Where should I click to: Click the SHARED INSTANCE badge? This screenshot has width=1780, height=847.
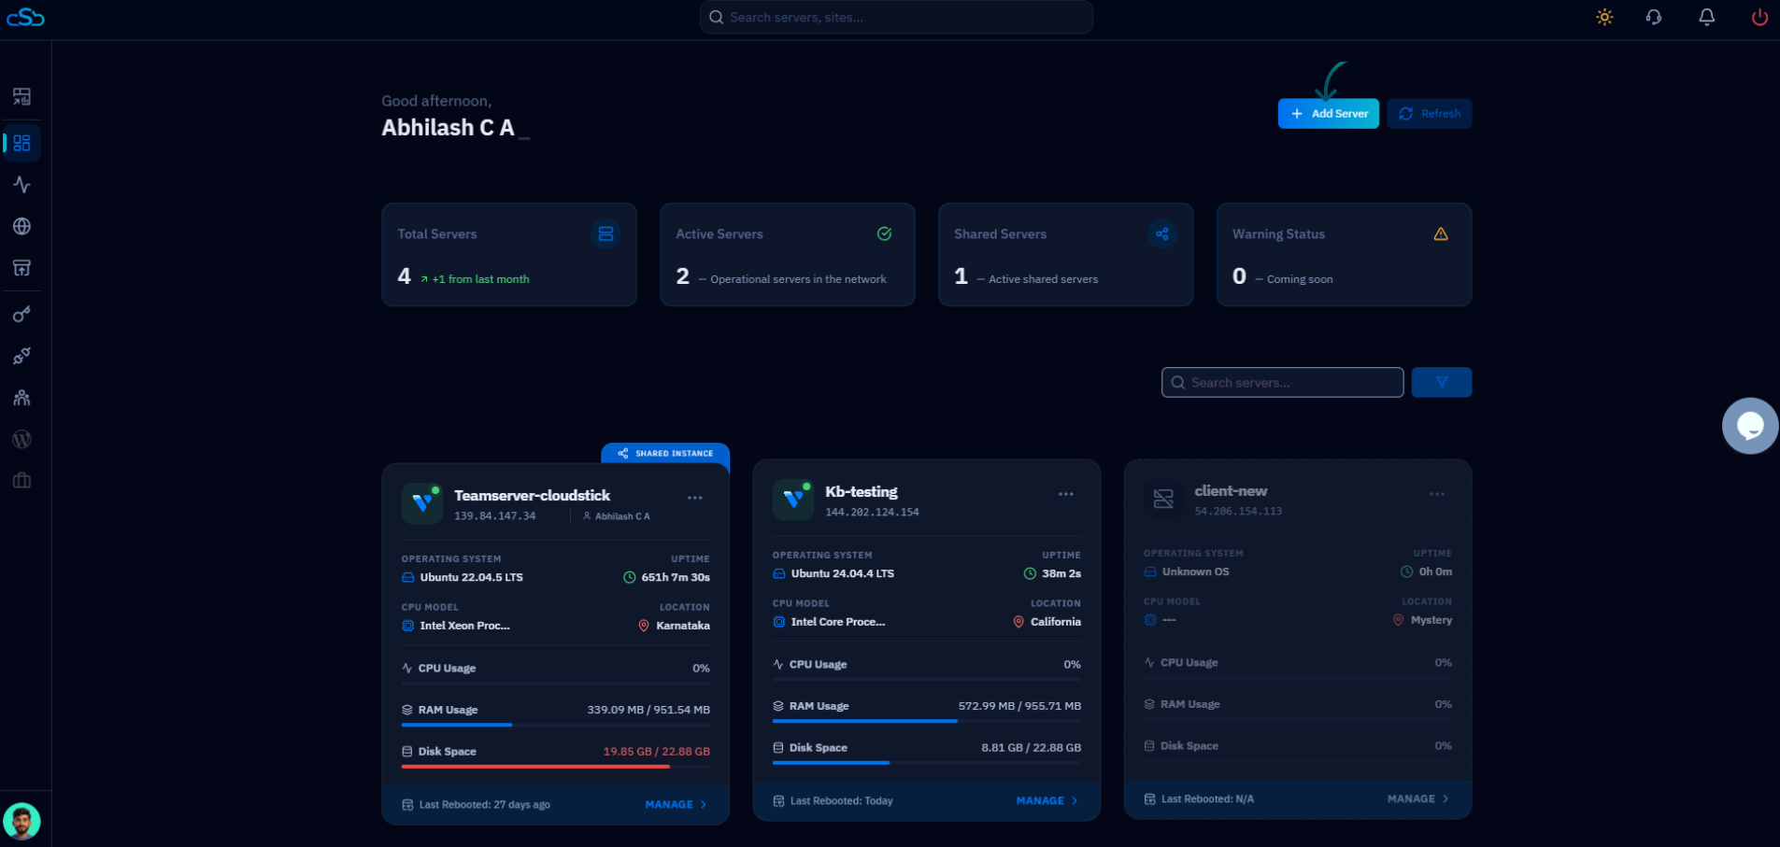pyautogui.click(x=665, y=453)
